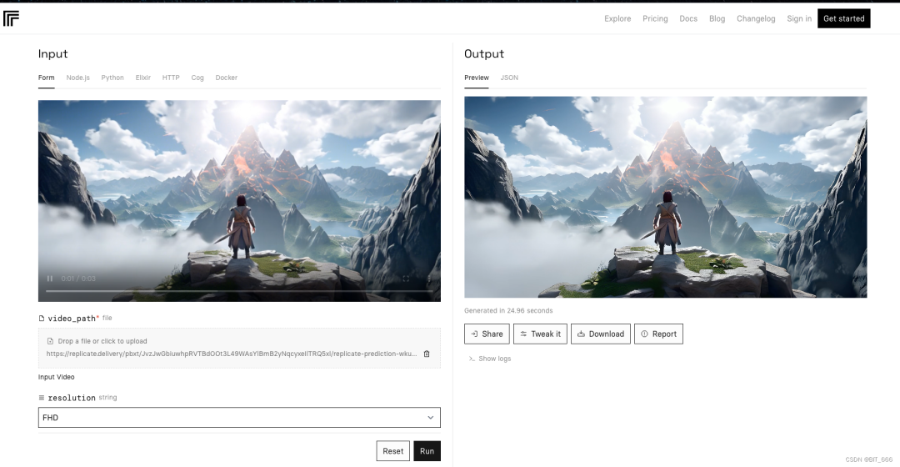Switch to the Elixir tab
Image resolution: width=900 pixels, height=467 pixels.
coord(143,78)
